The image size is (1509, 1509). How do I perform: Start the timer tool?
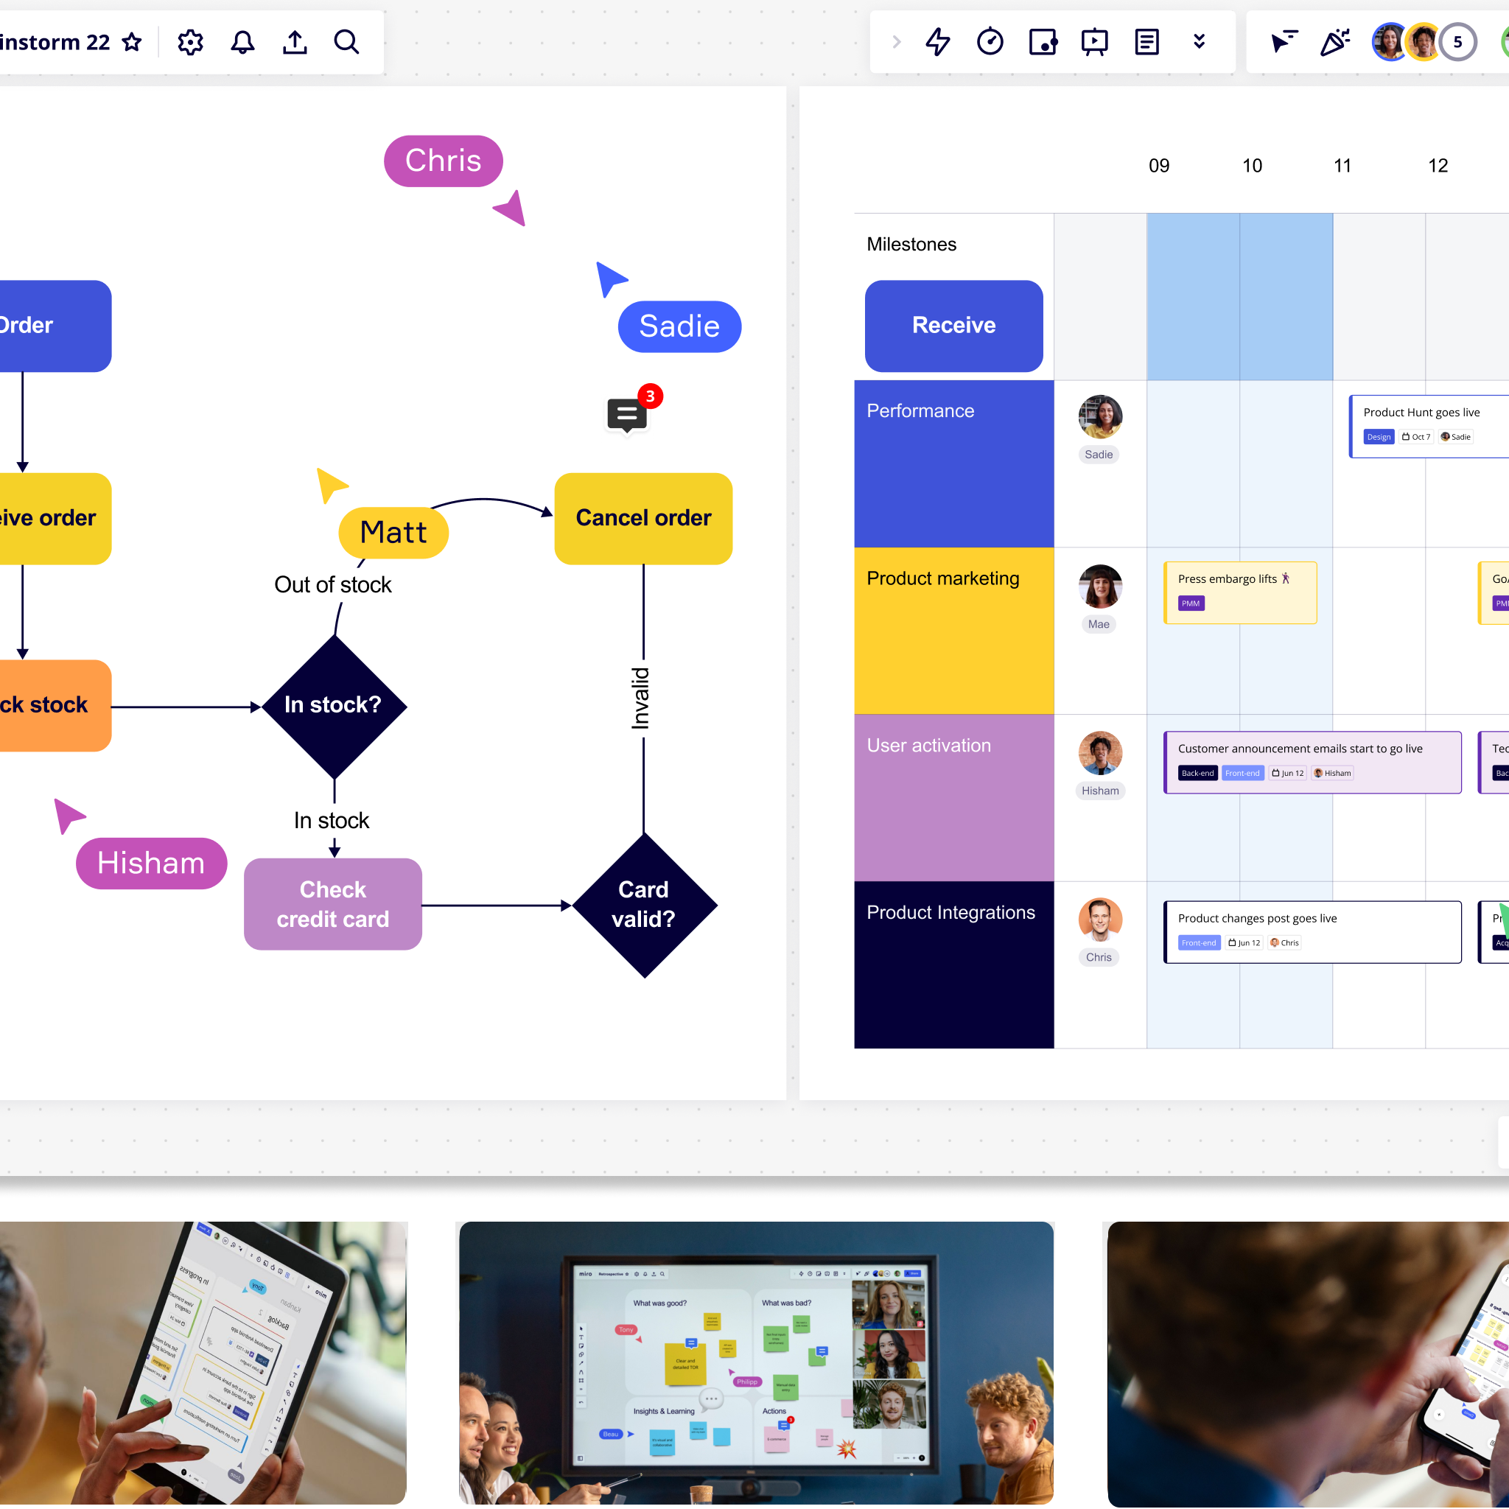[990, 42]
